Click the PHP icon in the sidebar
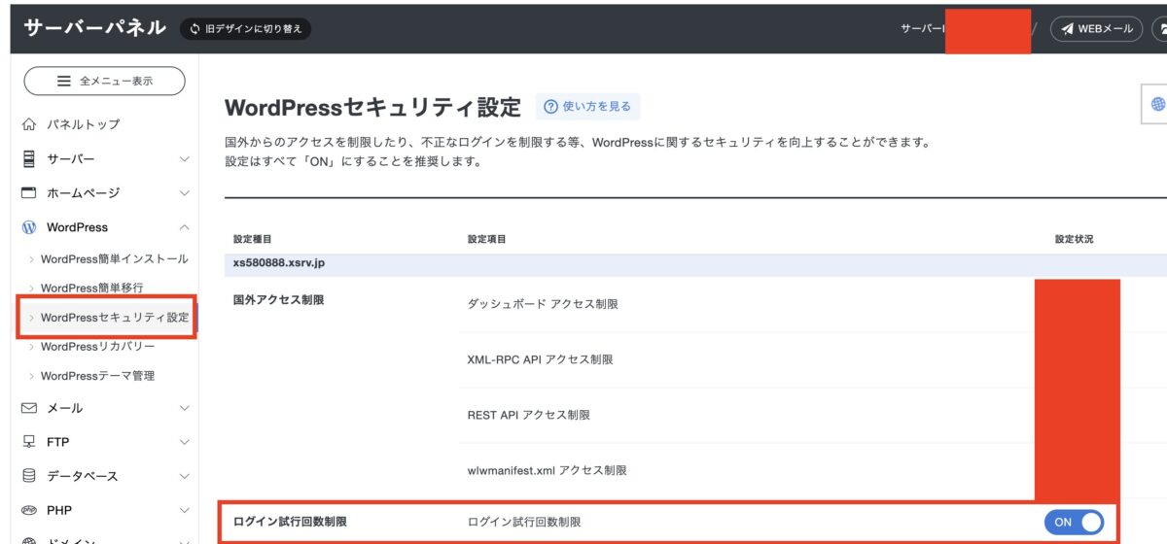Screen dimensions: 1167x544 [28, 510]
